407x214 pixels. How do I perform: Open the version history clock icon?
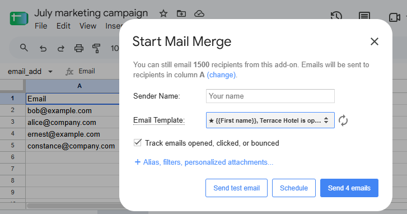click(336, 16)
